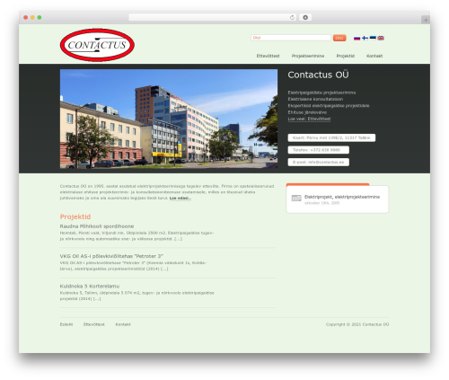This screenshot has width=449, height=380.
Task: Switch language via the Russian flag
Action: coord(357,38)
